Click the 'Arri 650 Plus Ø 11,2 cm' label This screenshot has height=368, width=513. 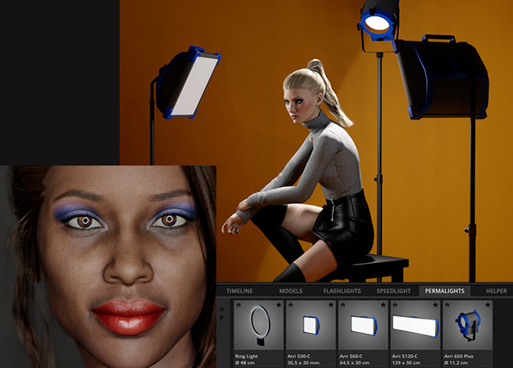click(459, 359)
